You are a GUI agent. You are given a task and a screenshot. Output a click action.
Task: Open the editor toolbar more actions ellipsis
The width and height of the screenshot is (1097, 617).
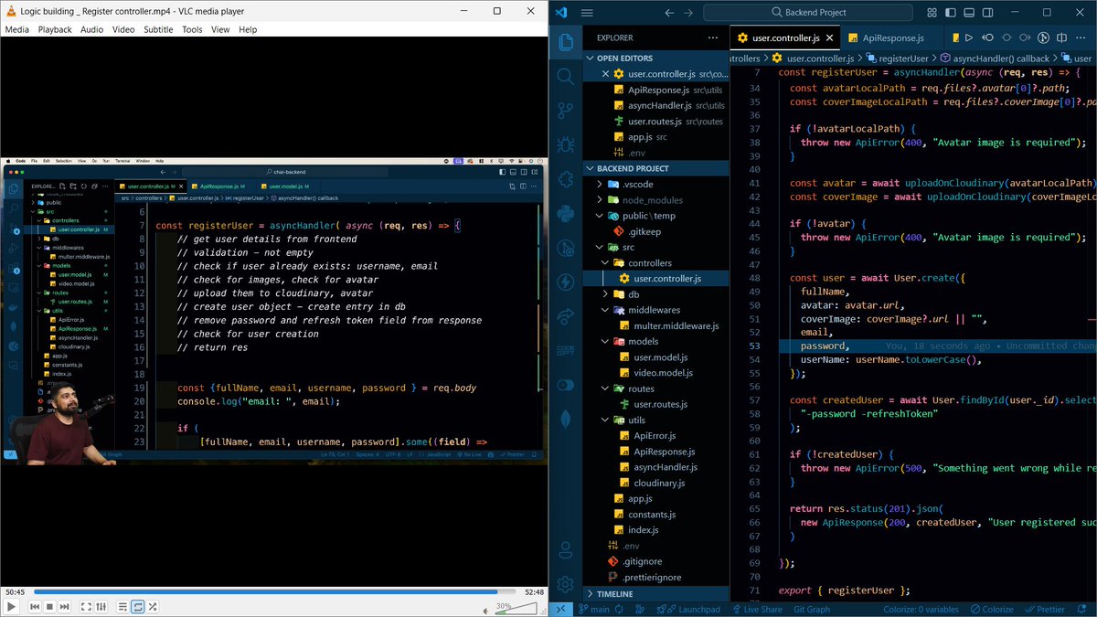point(1082,37)
